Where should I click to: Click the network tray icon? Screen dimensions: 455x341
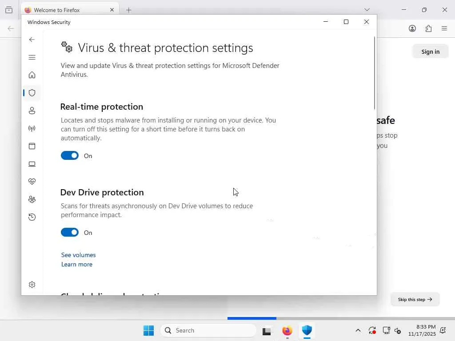(x=386, y=330)
